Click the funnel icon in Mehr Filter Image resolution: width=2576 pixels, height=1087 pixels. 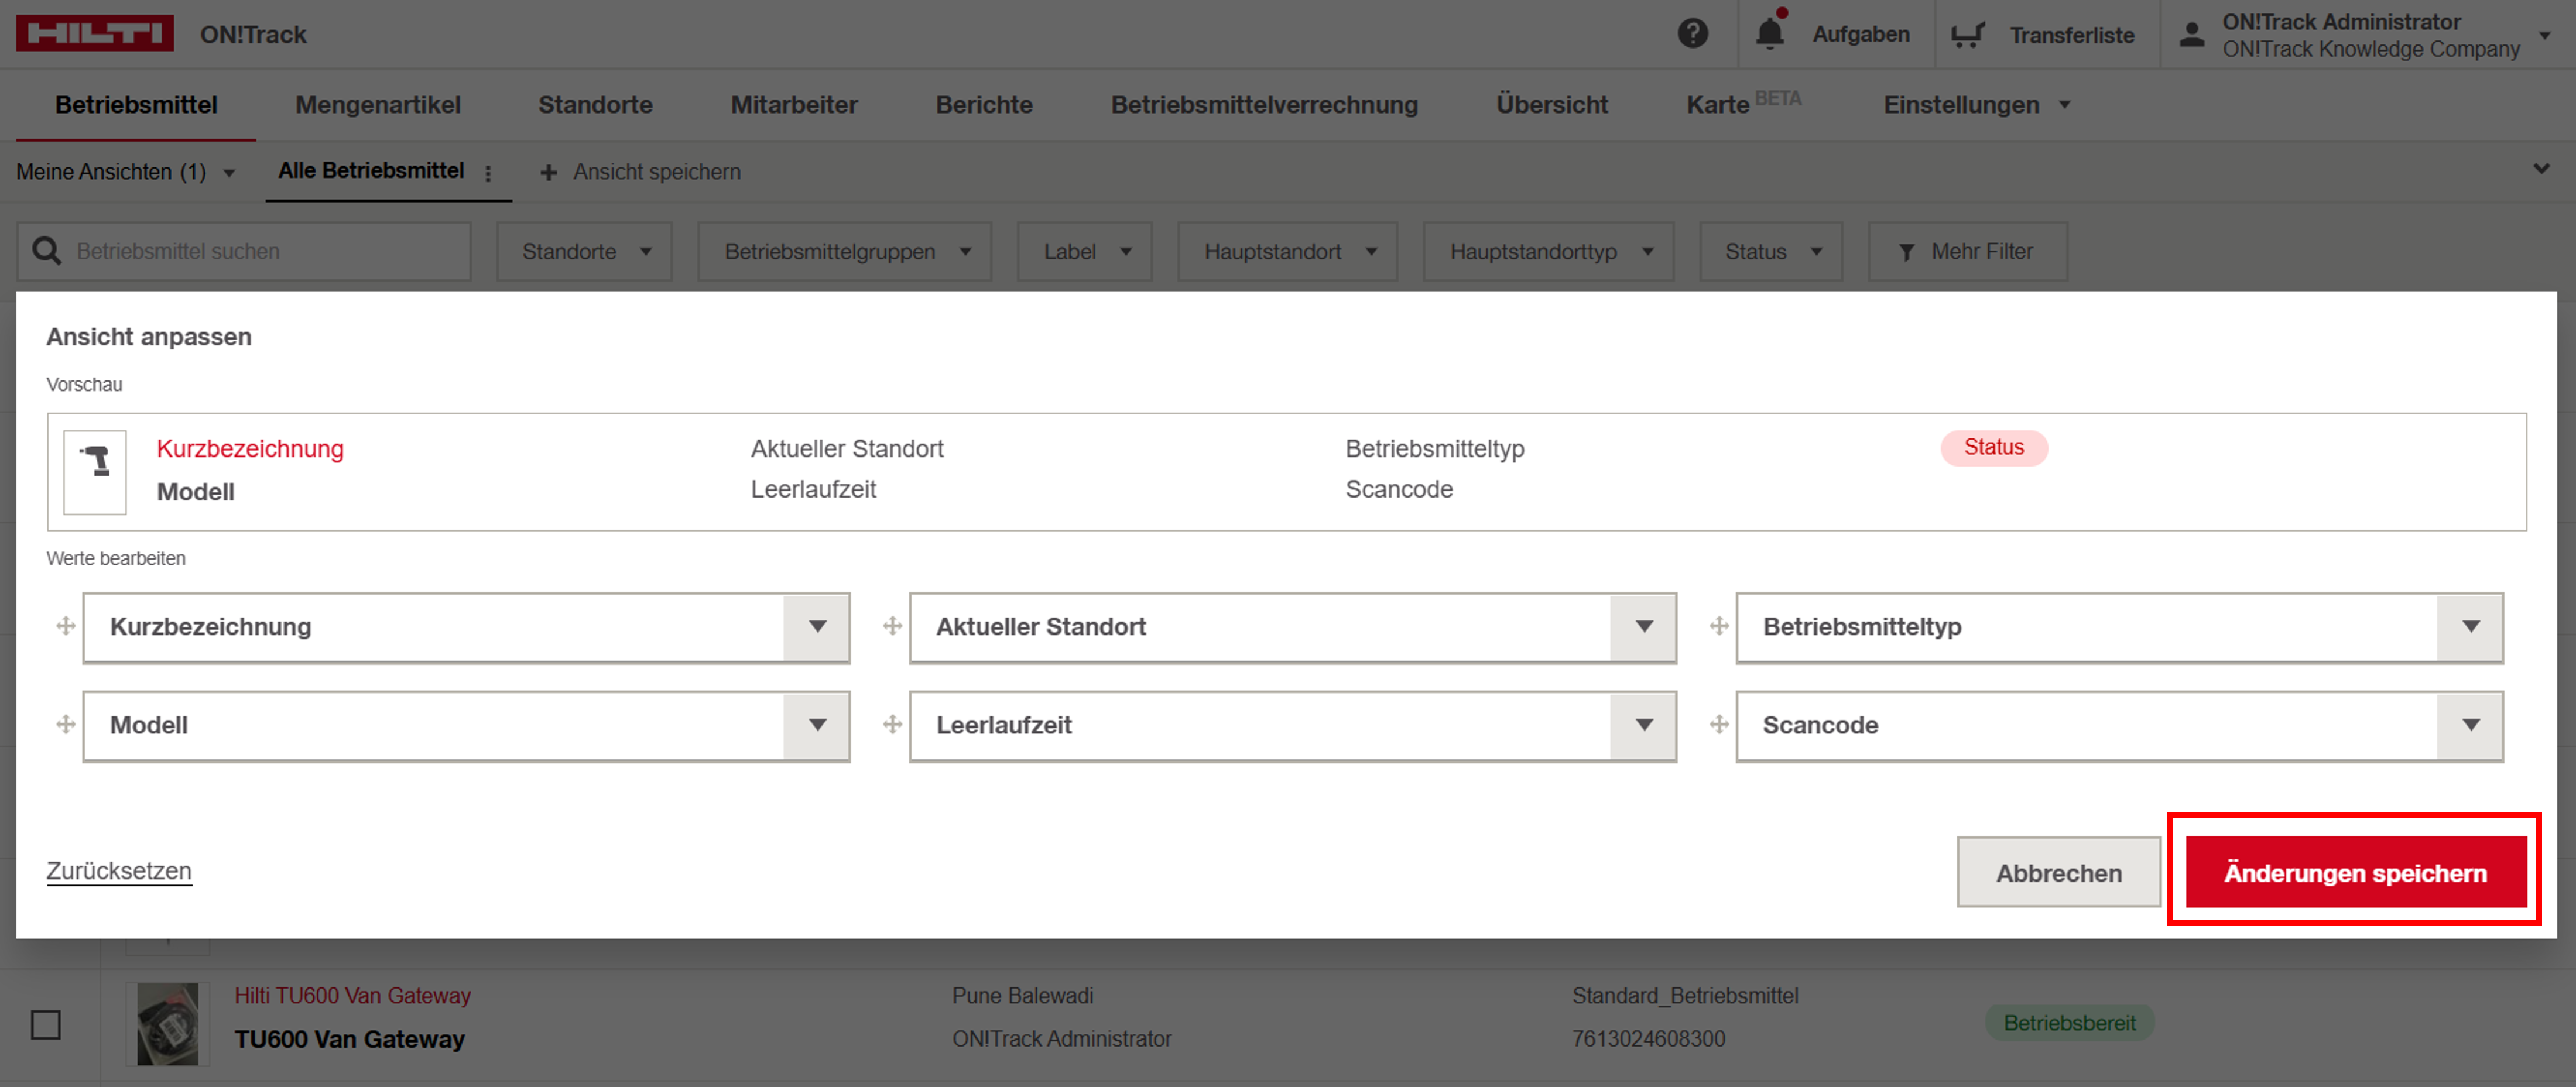click(x=1906, y=252)
